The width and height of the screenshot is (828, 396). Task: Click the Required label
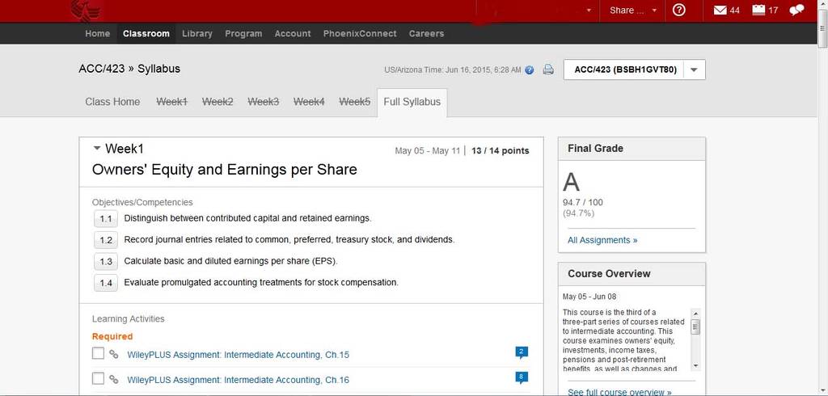[x=112, y=336]
